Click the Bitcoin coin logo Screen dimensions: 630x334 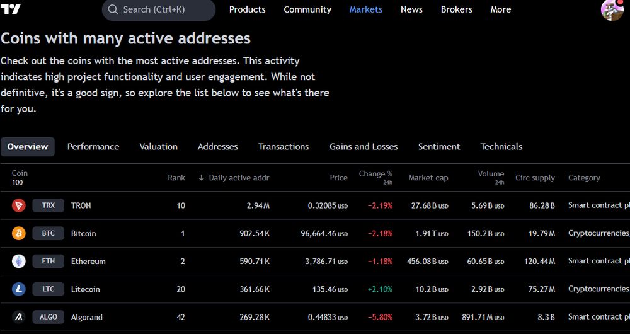18,233
